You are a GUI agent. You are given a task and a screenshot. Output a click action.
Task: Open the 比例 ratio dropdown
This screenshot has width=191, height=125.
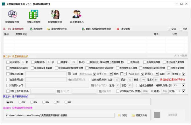184,91
